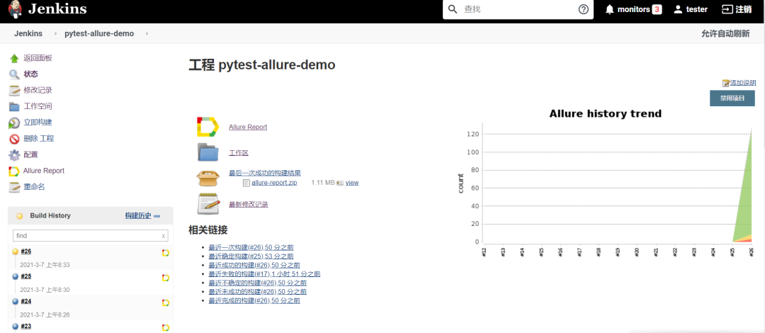Open 工作空间 in the sidebar

[38, 106]
